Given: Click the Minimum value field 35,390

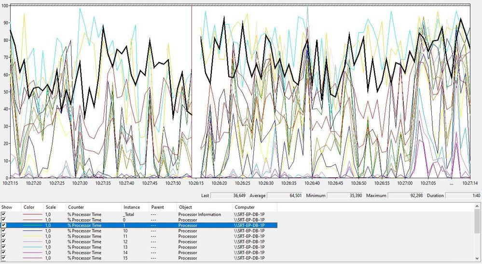Looking at the screenshot, I should [344, 196].
